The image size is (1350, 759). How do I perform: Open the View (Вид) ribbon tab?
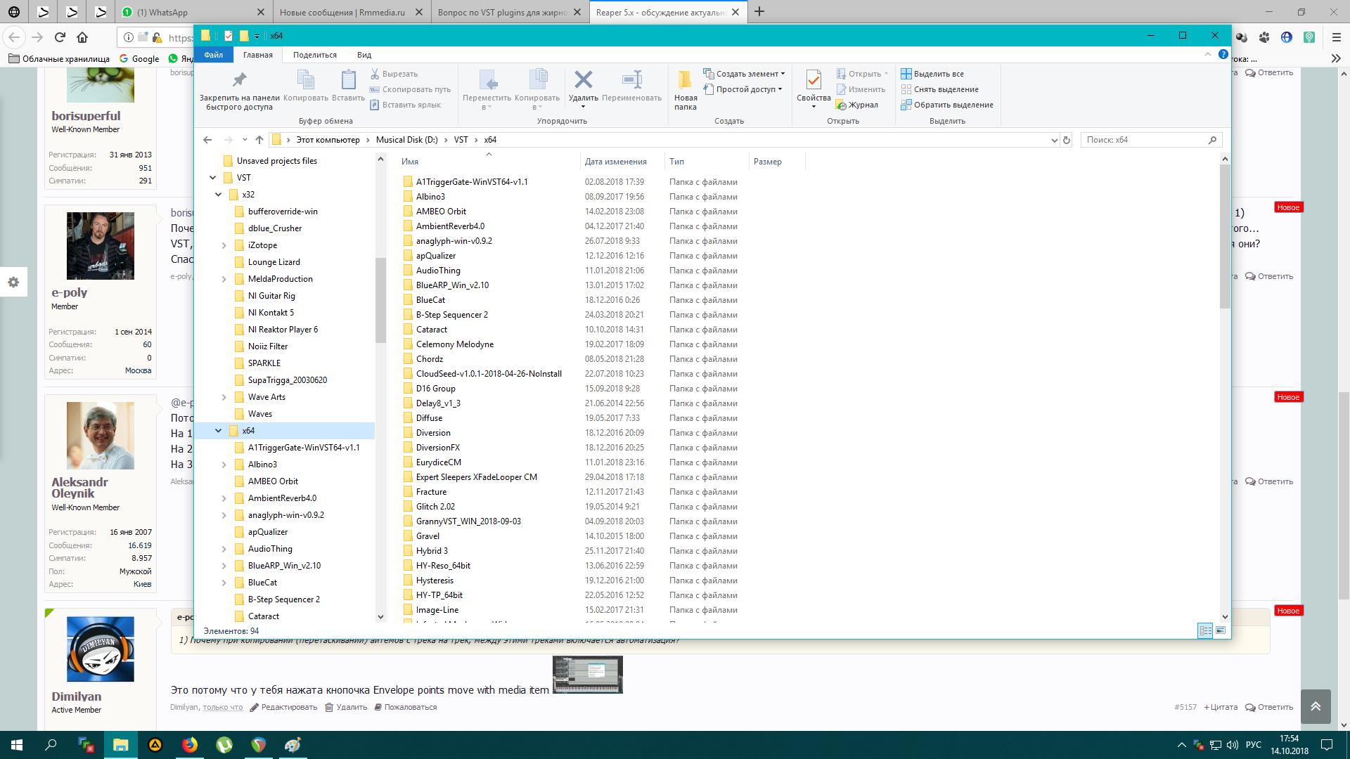coord(364,55)
